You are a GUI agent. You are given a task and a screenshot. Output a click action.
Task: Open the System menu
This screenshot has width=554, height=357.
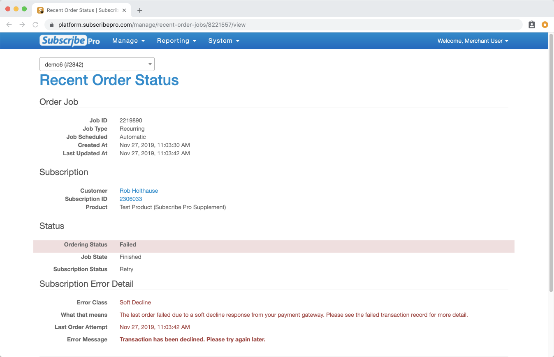224,41
